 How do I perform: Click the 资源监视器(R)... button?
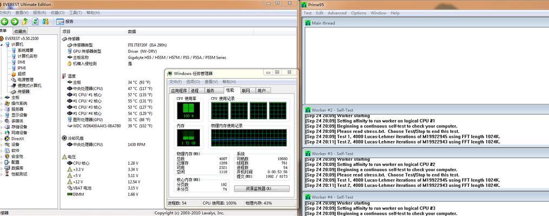[262, 188]
